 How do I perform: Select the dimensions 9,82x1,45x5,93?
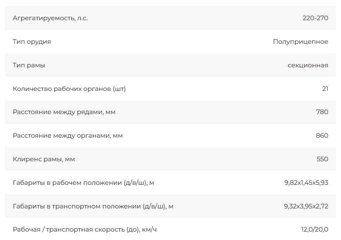(306, 183)
